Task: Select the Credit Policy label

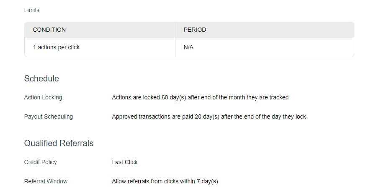Action: (x=41, y=162)
